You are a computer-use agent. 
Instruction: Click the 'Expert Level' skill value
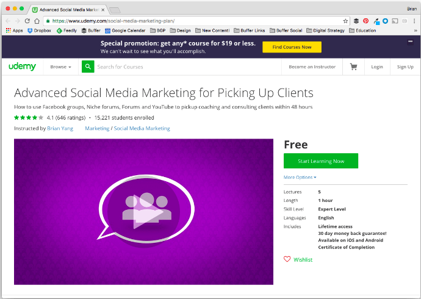(332, 209)
